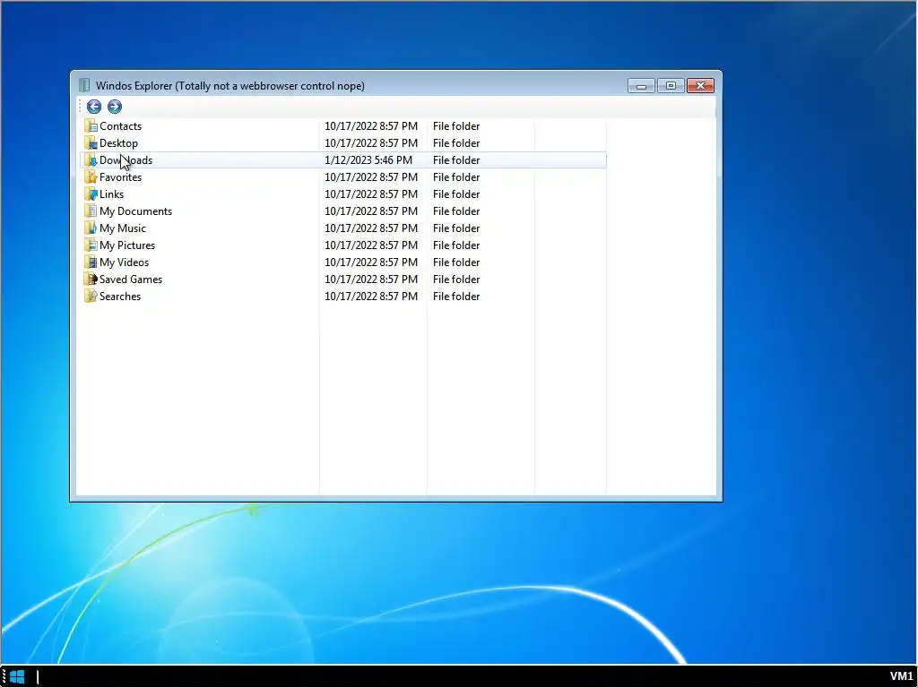The image size is (918, 688).
Task: Click the Searches folder name
Action: 120,296
